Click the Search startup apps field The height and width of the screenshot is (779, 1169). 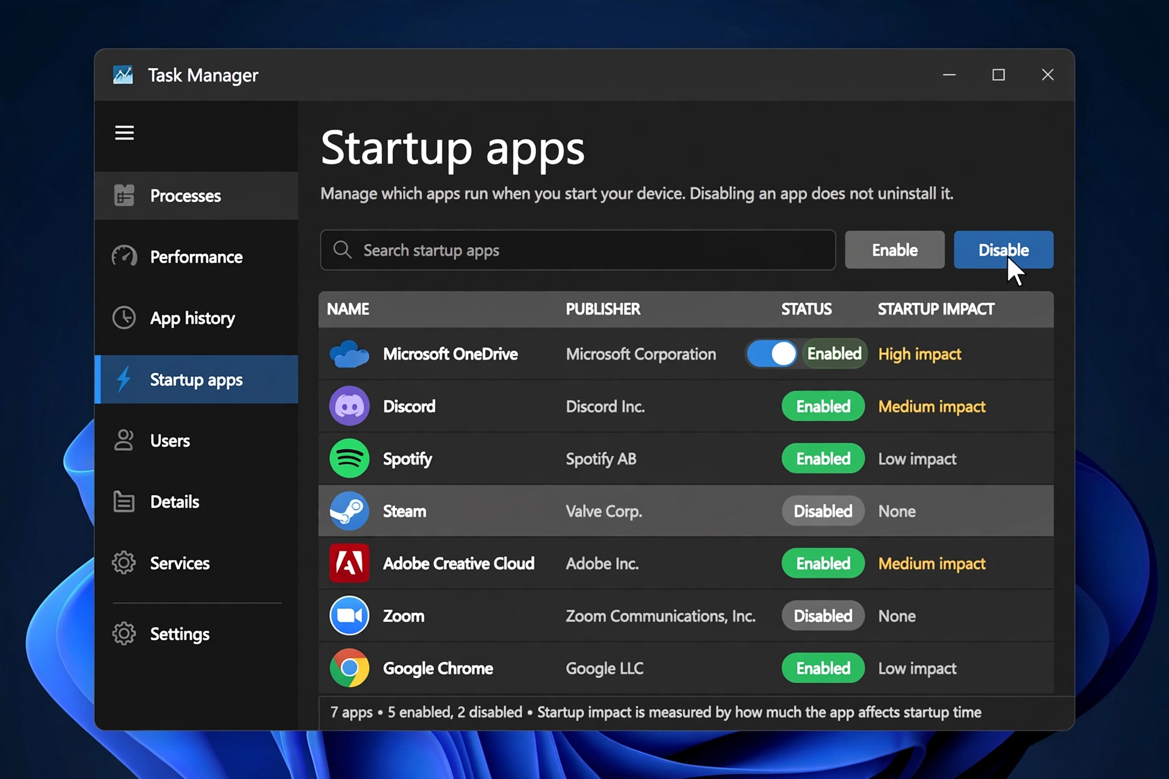coord(578,250)
